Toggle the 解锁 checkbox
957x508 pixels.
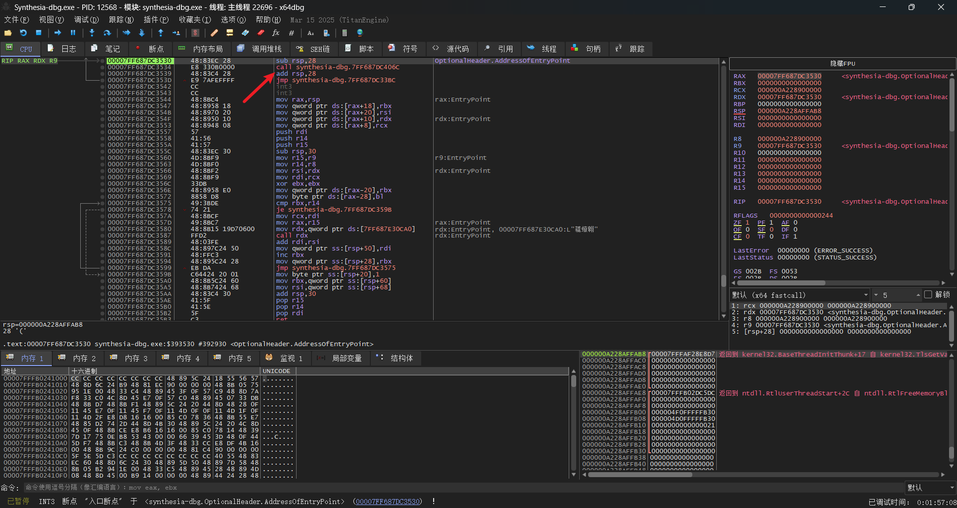pyautogui.click(x=928, y=295)
